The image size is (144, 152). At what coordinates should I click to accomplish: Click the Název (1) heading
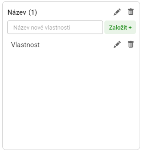(x=22, y=12)
